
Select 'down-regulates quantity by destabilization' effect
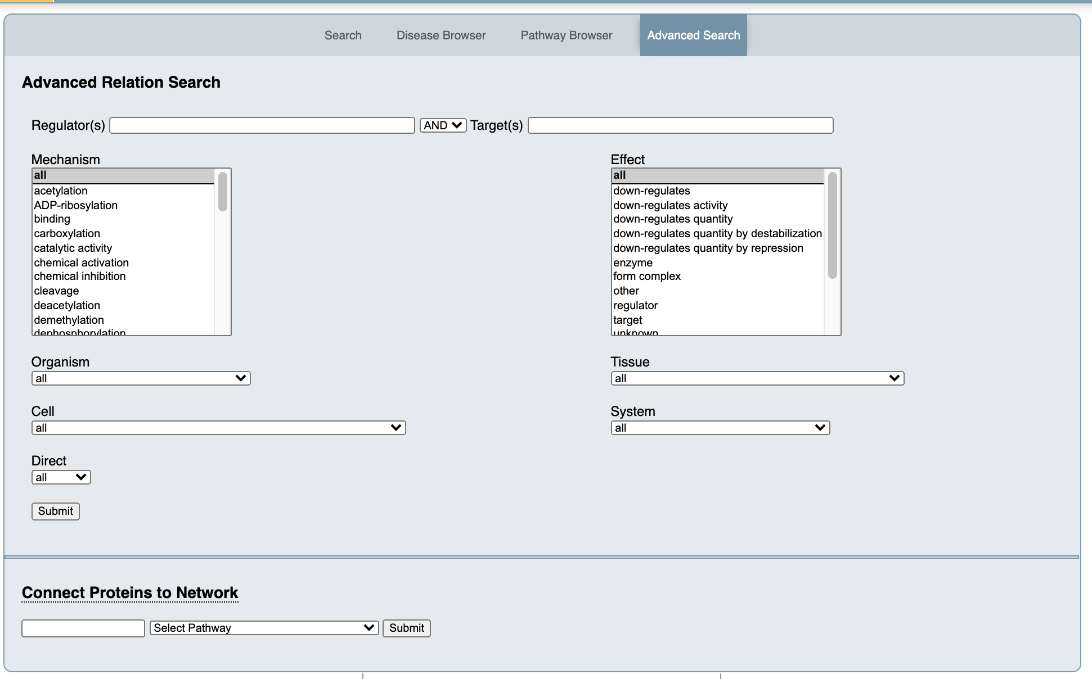tap(717, 234)
